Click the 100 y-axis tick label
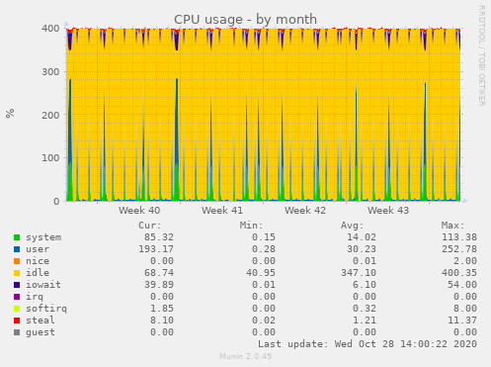491x367 pixels. 50,158
